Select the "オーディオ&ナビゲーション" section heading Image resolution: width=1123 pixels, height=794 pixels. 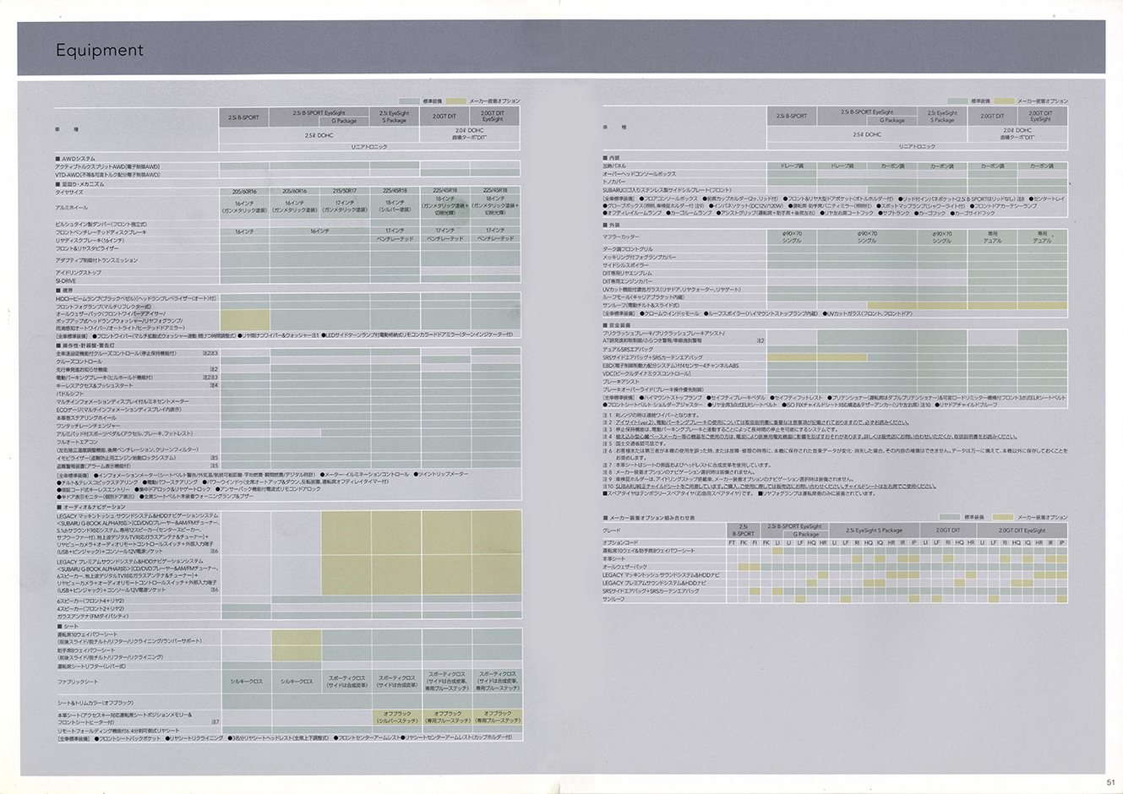click(90, 507)
